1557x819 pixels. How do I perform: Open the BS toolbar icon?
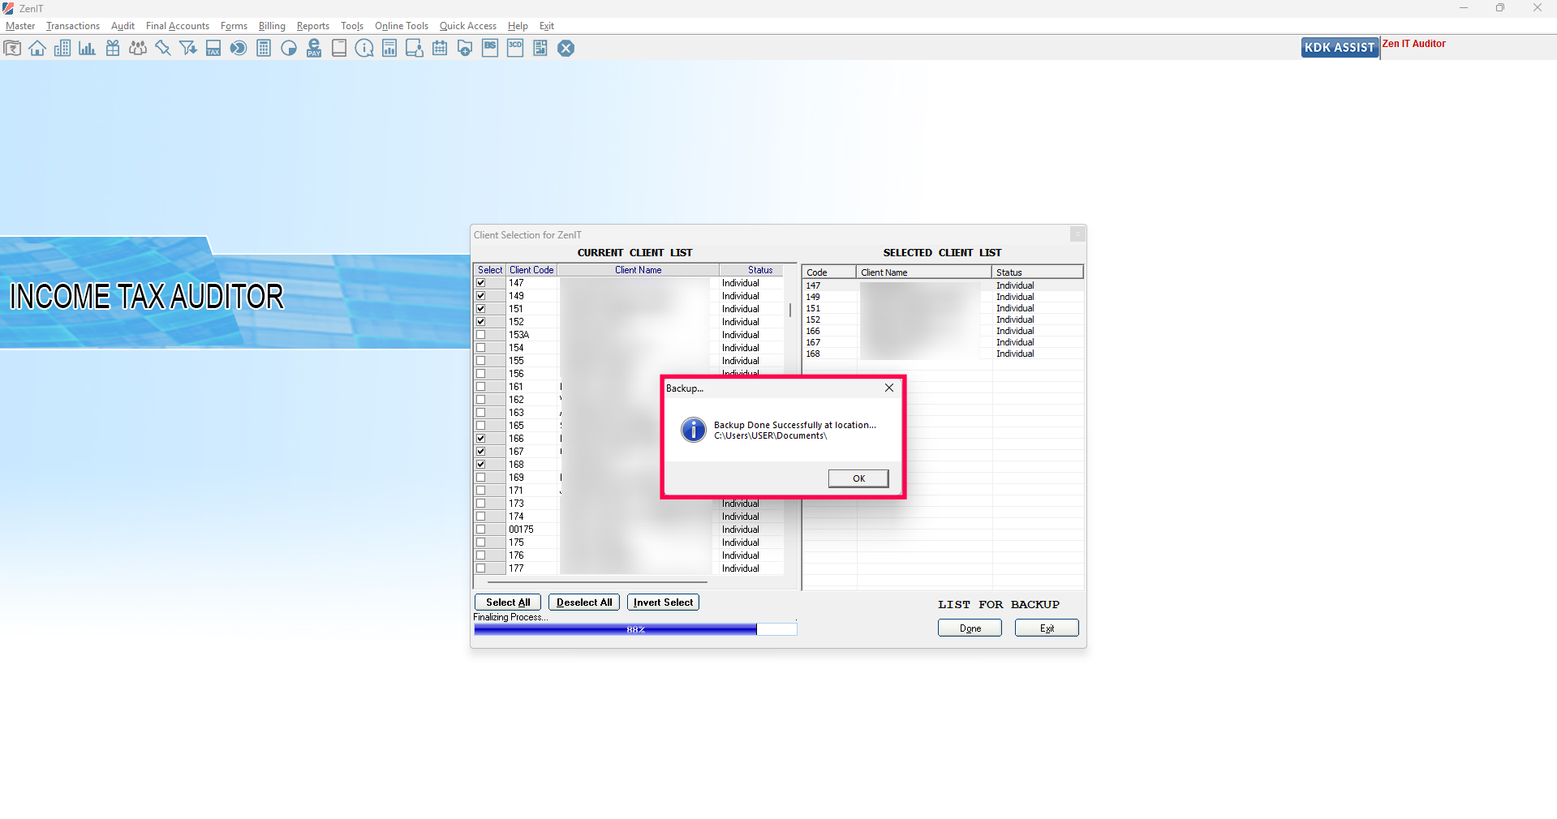[490, 49]
